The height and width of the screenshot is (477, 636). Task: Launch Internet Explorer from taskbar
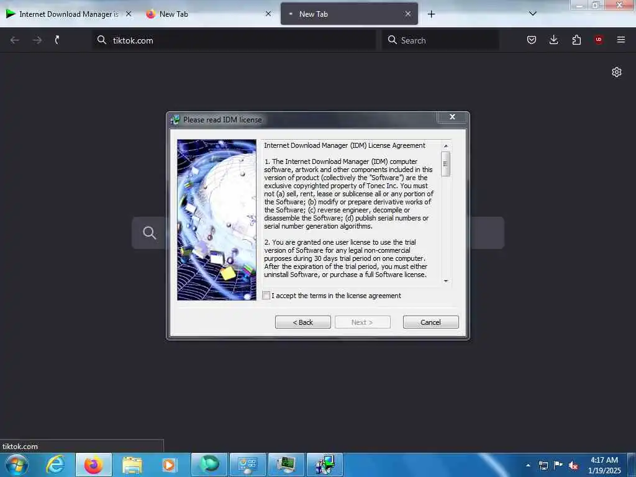click(x=55, y=465)
